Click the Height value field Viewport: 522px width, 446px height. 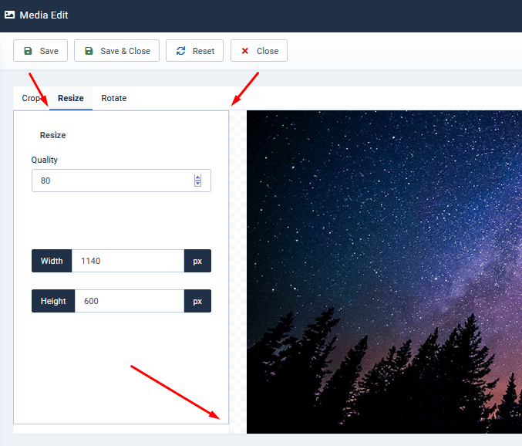pyautogui.click(x=130, y=301)
